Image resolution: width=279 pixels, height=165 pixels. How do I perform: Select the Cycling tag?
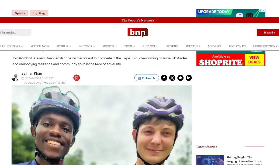pyautogui.click(x=39, y=13)
